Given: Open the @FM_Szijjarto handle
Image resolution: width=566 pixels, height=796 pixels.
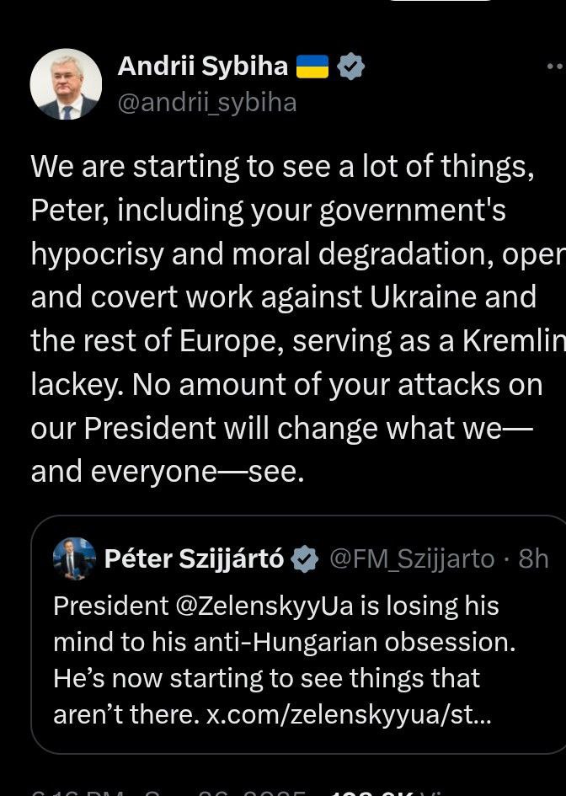Looking at the screenshot, I should [x=412, y=559].
